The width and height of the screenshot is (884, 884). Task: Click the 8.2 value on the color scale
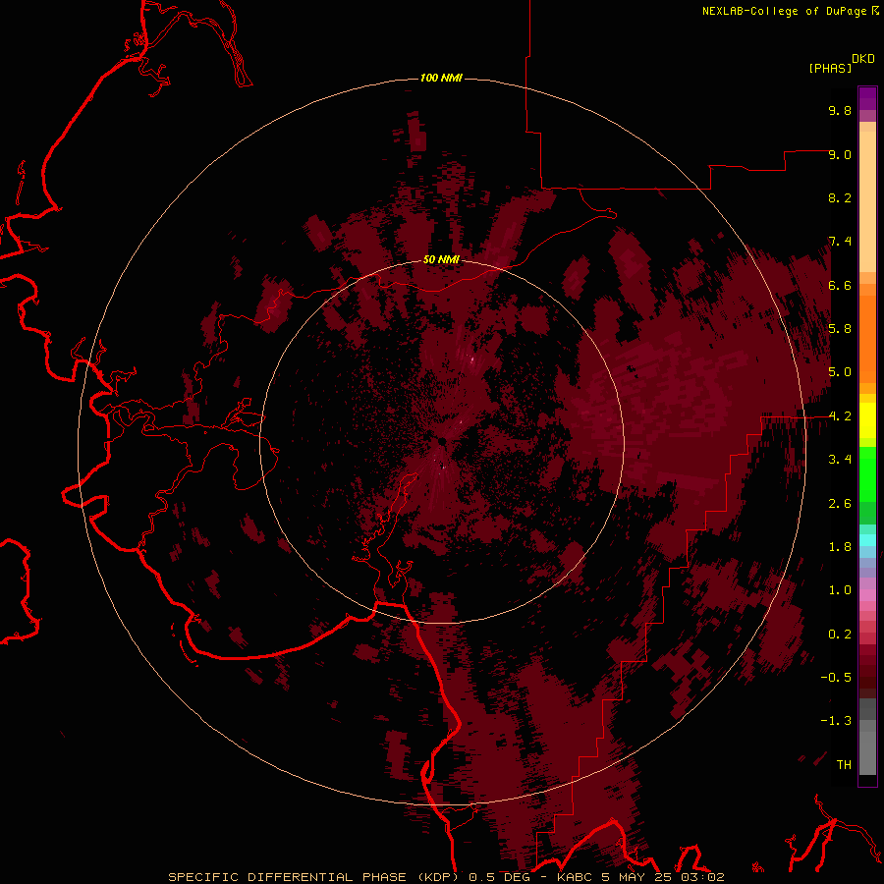[x=840, y=197]
